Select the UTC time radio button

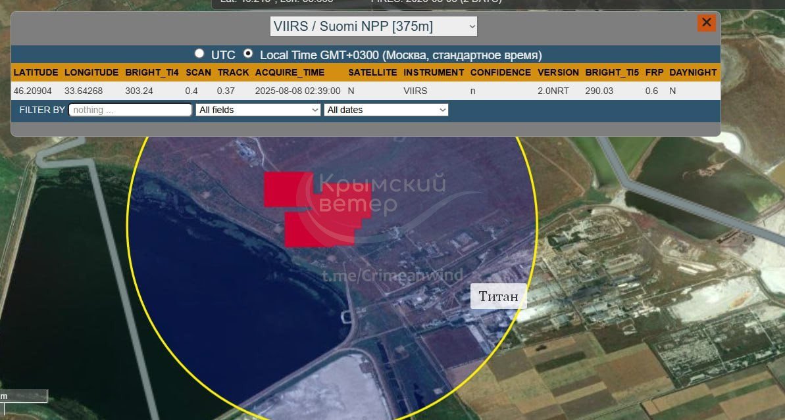point(199,54)
